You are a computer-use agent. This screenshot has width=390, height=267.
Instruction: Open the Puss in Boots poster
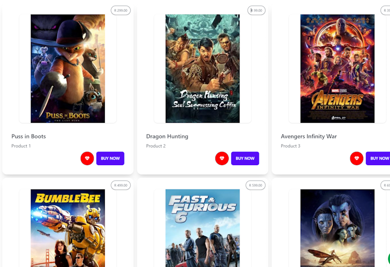(68, 69)
